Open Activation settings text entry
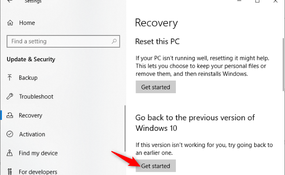This screenshot has height=175, width=285. [x=32, y=134]
